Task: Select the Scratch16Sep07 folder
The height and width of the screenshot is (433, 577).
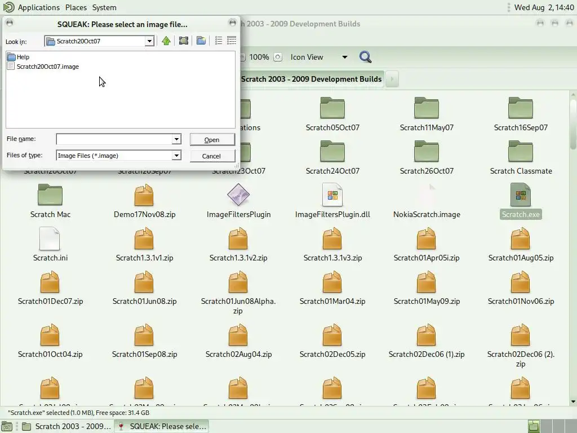Action: click(520, 114)
